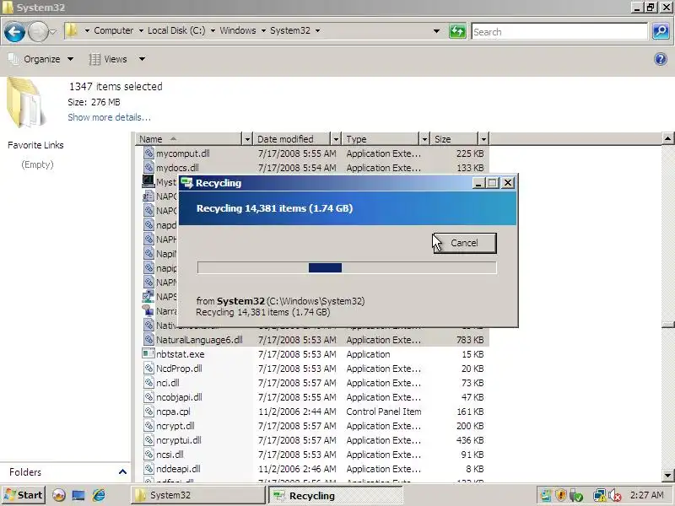This screenshot has height=506, width=675.
Task: Click security shield tray icon
Action: [x=560, y=495]
